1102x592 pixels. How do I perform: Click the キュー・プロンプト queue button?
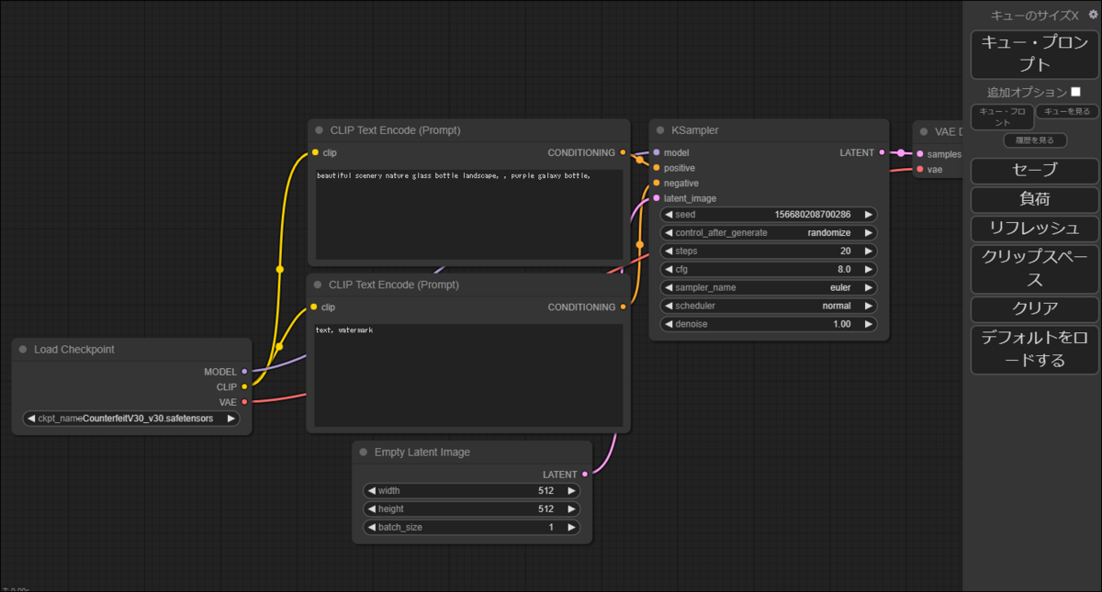(1035, 53)
